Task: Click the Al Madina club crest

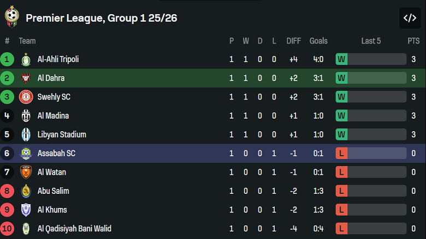Action: point(26,116)
